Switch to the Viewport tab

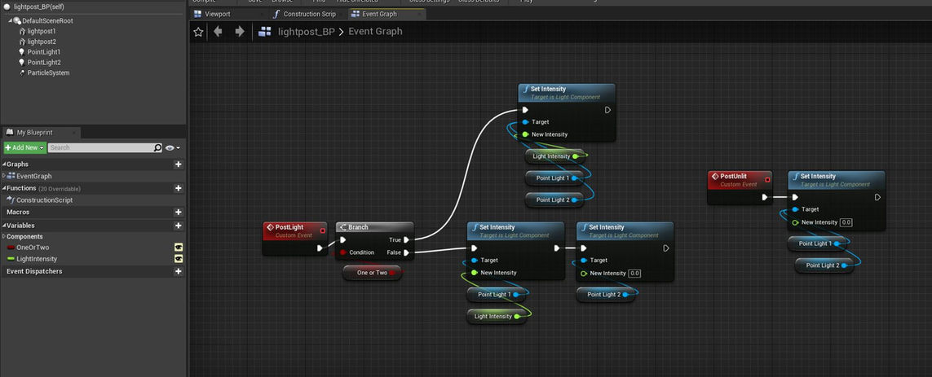pyautogui.click(x=217, y=14)
